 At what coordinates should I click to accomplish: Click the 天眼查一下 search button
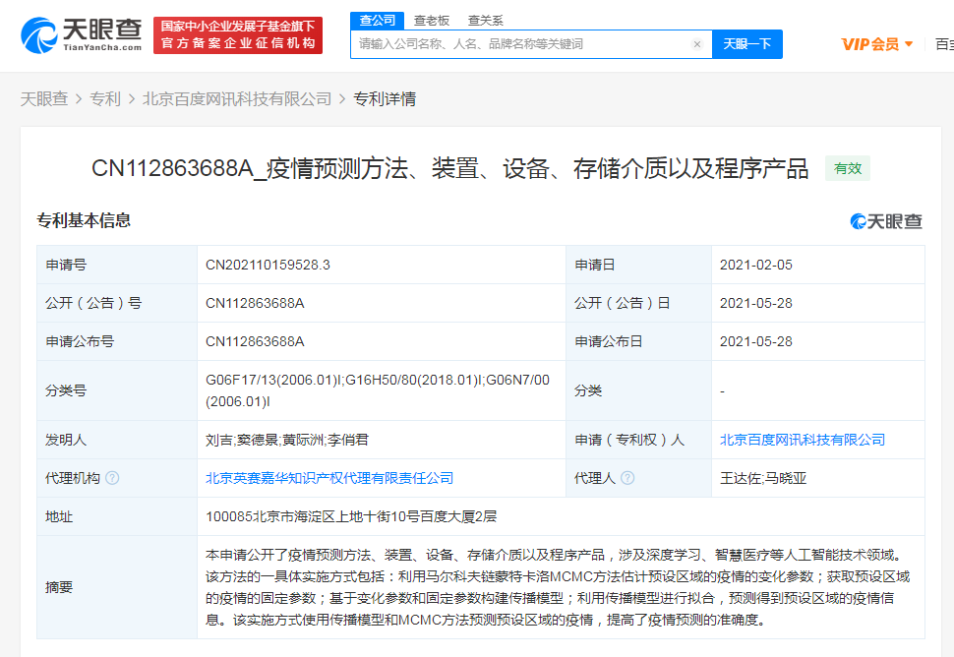point(746,44)
